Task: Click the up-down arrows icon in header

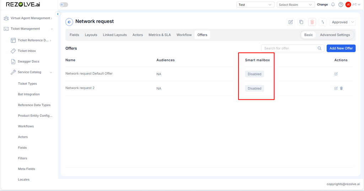Action: coord(323,22)
